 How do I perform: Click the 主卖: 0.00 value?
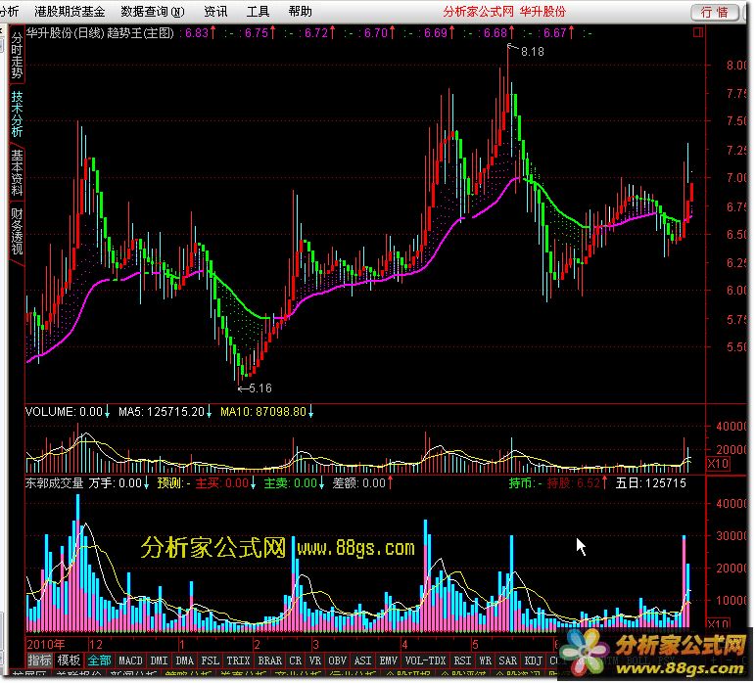[x=294, y=483]
